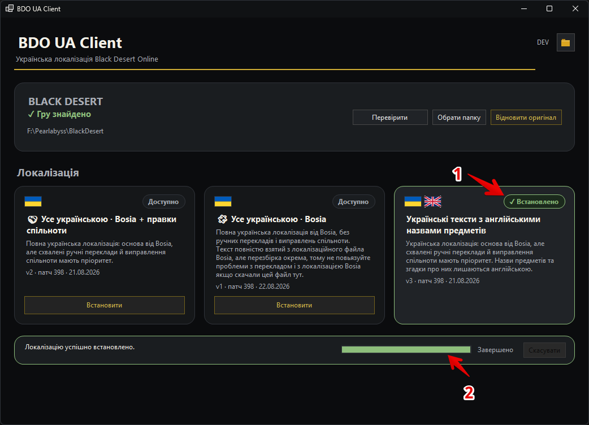Click the puzzle icon before Усе українською · Bosia
The width and height of the screenshot is (589, 425).
click(x=222, y=219)
